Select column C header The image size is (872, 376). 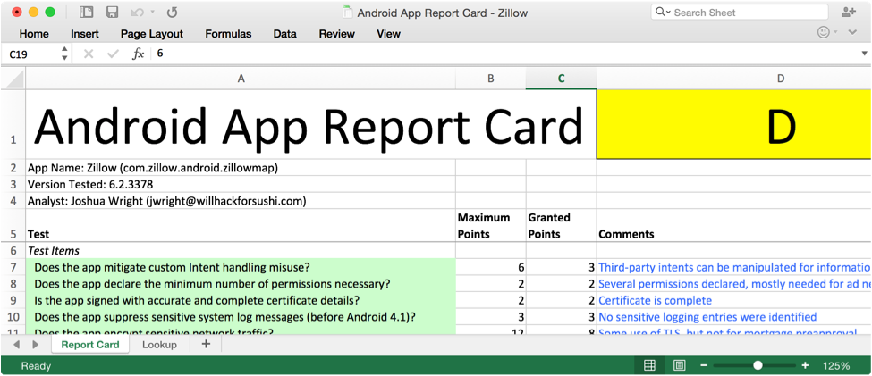tap(561, 79)
